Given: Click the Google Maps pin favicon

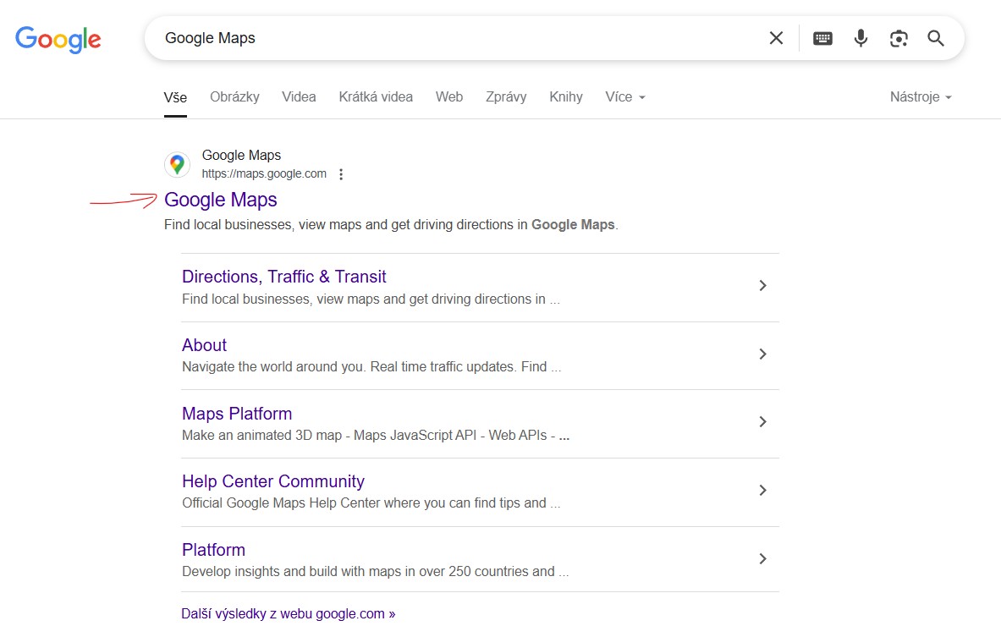Looking at the screenshot, I should click(178, 165).
